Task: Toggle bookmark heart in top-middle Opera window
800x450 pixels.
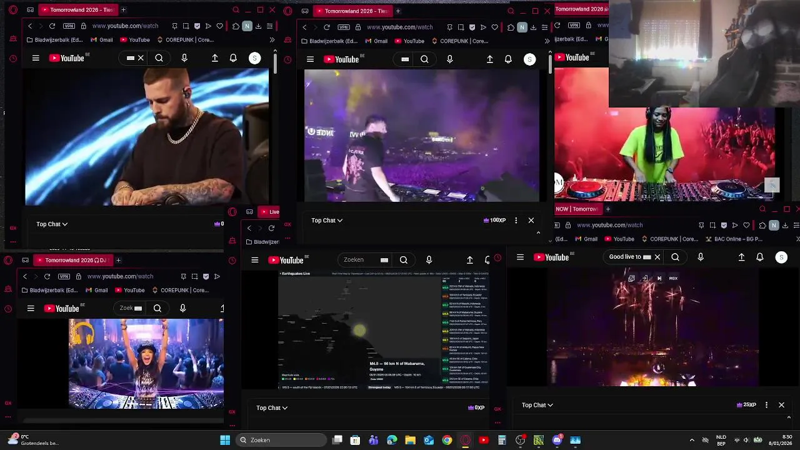Action: (x=494, y=27)
